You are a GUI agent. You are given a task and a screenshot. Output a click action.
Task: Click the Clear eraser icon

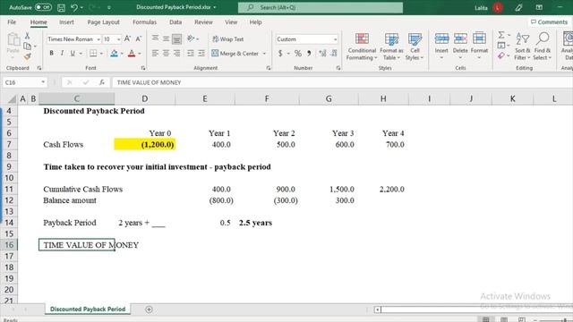(x=501, y=55)
